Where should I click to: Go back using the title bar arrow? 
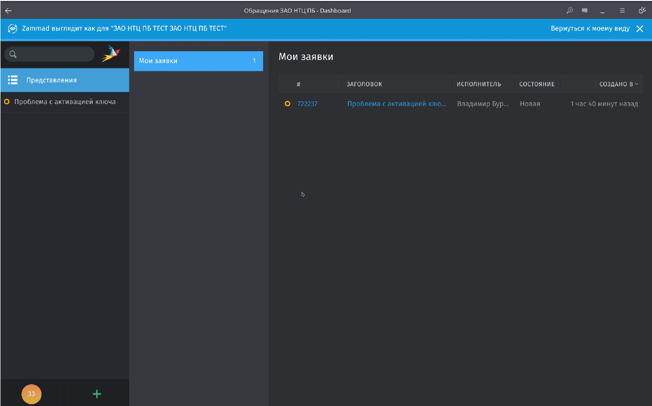pos(8,10)
